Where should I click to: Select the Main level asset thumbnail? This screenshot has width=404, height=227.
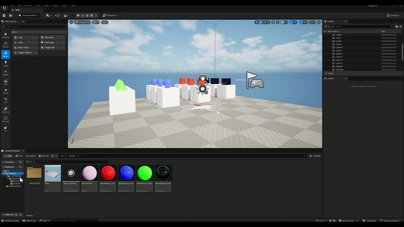(x=53, y=173)
